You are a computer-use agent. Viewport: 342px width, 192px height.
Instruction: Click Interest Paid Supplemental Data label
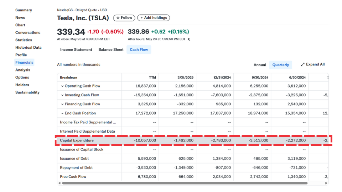pos(87,132)
